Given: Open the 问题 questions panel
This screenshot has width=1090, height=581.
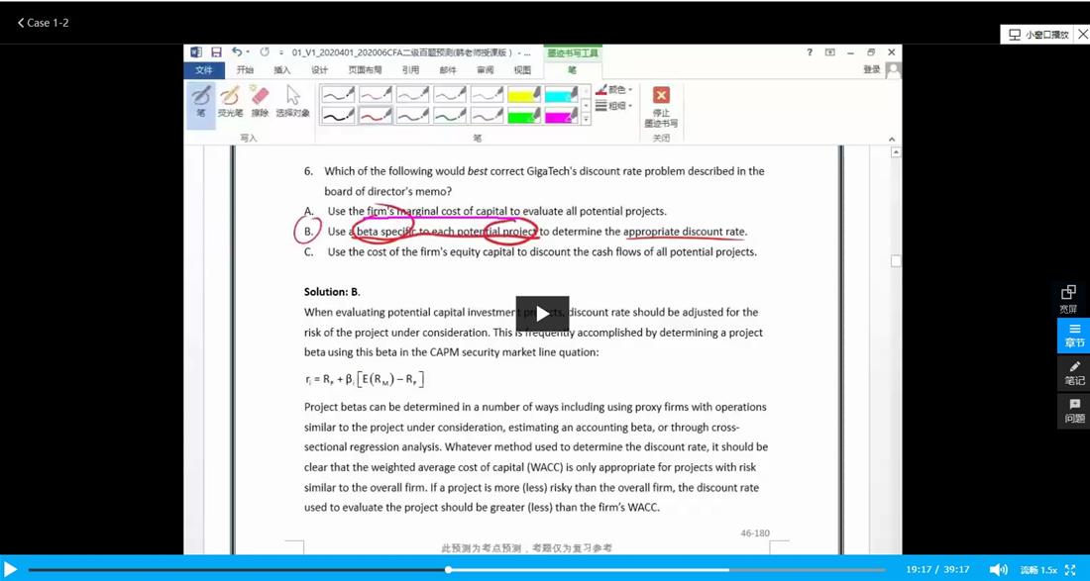Looking at the screenshot, I should click(x=1073, y=411).
